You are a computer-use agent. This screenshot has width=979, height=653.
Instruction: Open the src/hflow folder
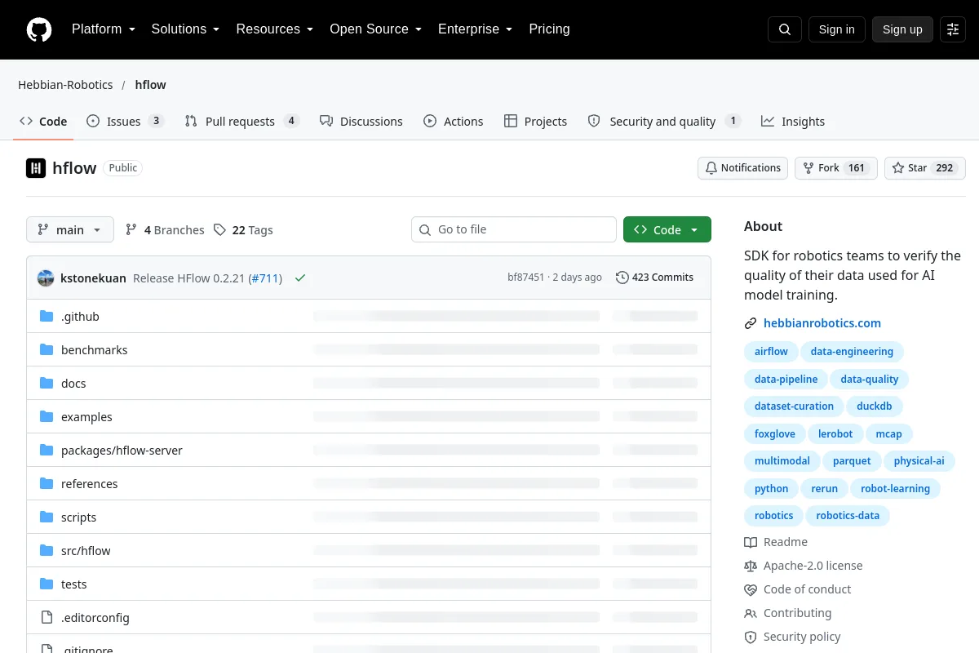[x=86, y=551]
